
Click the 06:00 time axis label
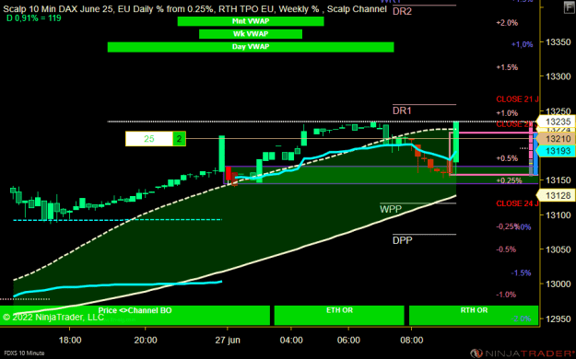click(348, 341)
